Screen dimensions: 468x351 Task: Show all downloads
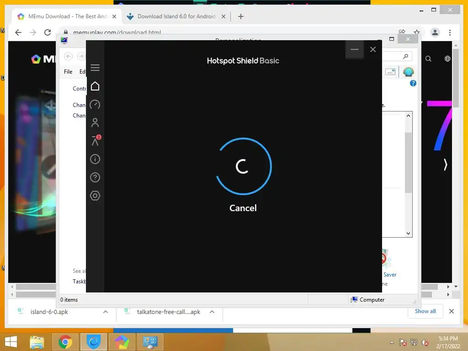pos(425,311)
